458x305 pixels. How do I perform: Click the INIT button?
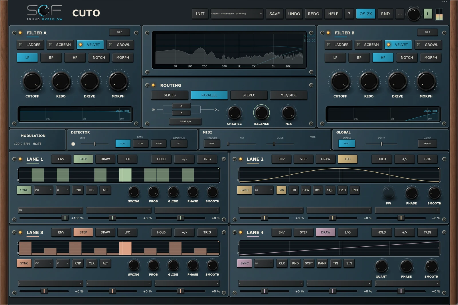[200, 14]
